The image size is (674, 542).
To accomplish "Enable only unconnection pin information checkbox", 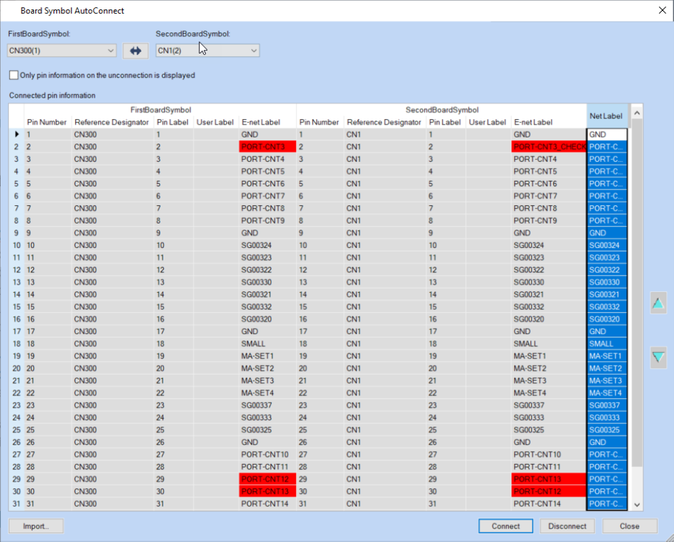I will (x=14, y=75).
